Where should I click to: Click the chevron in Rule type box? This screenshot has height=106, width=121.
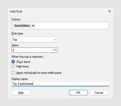click(x=55, y=40)
